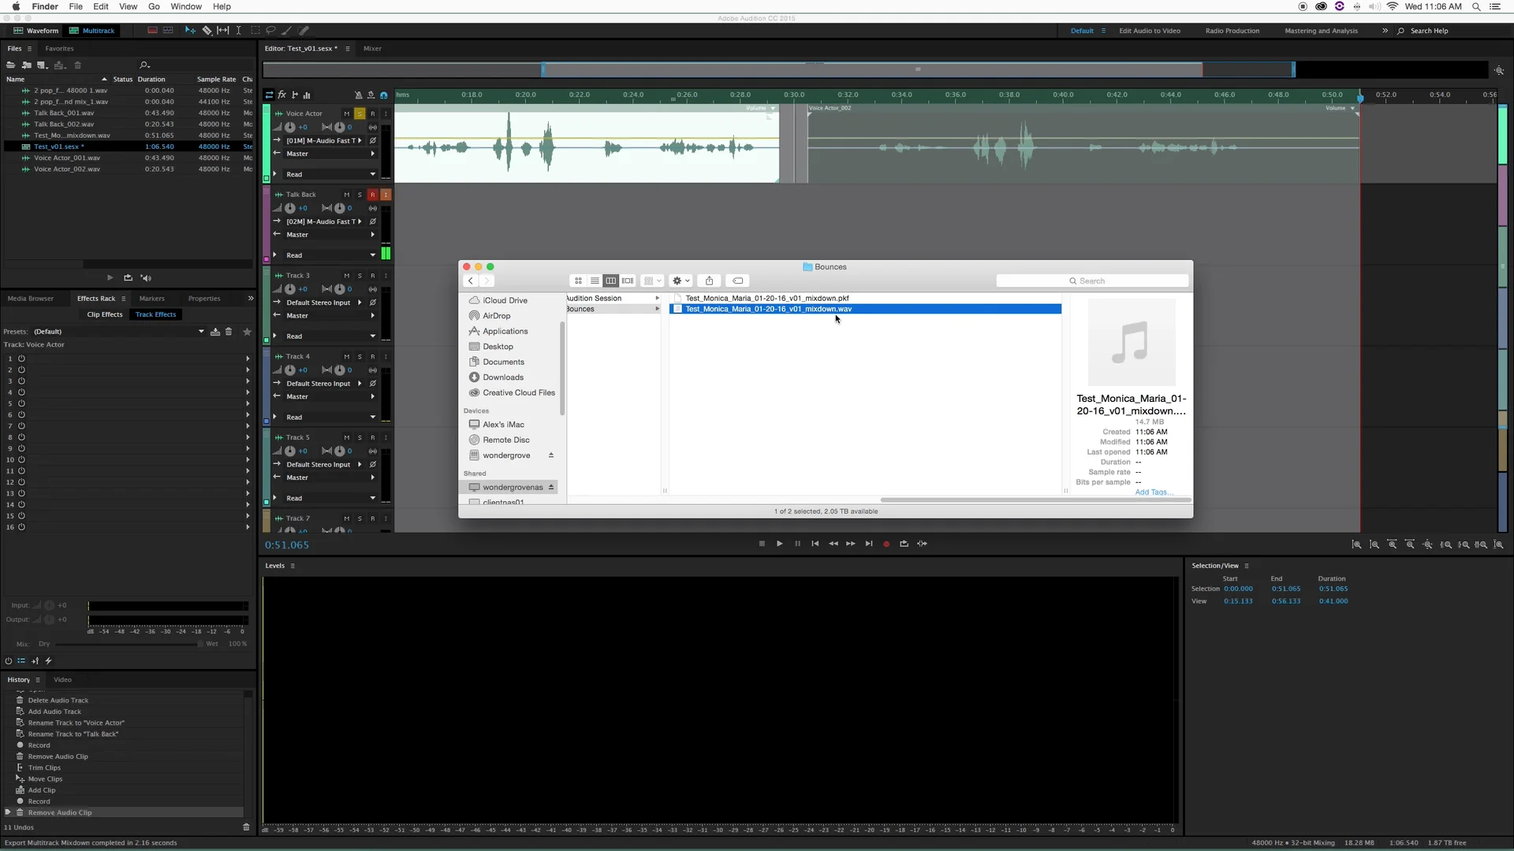Viewport: 1514px width, 851px height.
Task: Switch to Radio Production workspace
Action: [1232, 31]
